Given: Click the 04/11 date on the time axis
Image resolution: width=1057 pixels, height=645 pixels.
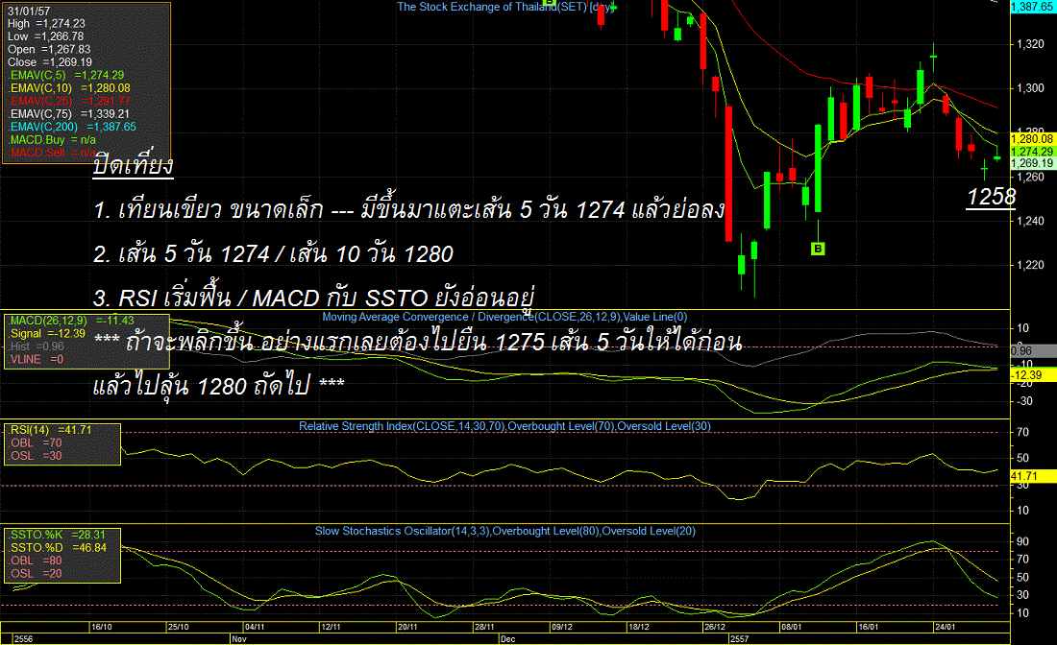Looking at the screenshot, I should pos(254,627).
